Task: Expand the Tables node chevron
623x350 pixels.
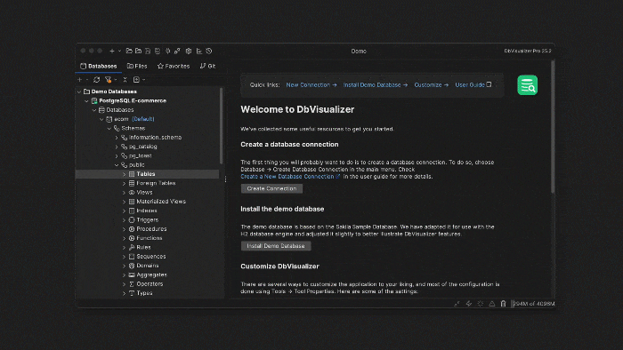Action: (x=124, y=174)
